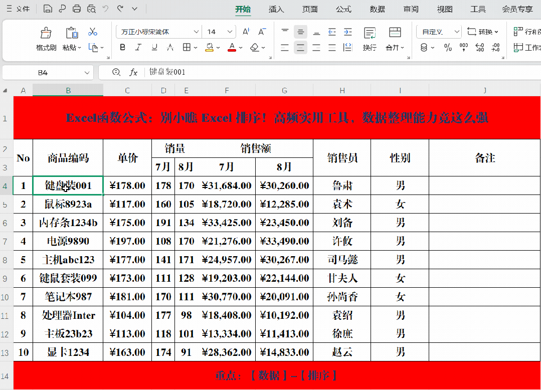The image size is (541, 390).
Task: Switch to the 数据 Data tab
Action: click(x=377, y=9)
